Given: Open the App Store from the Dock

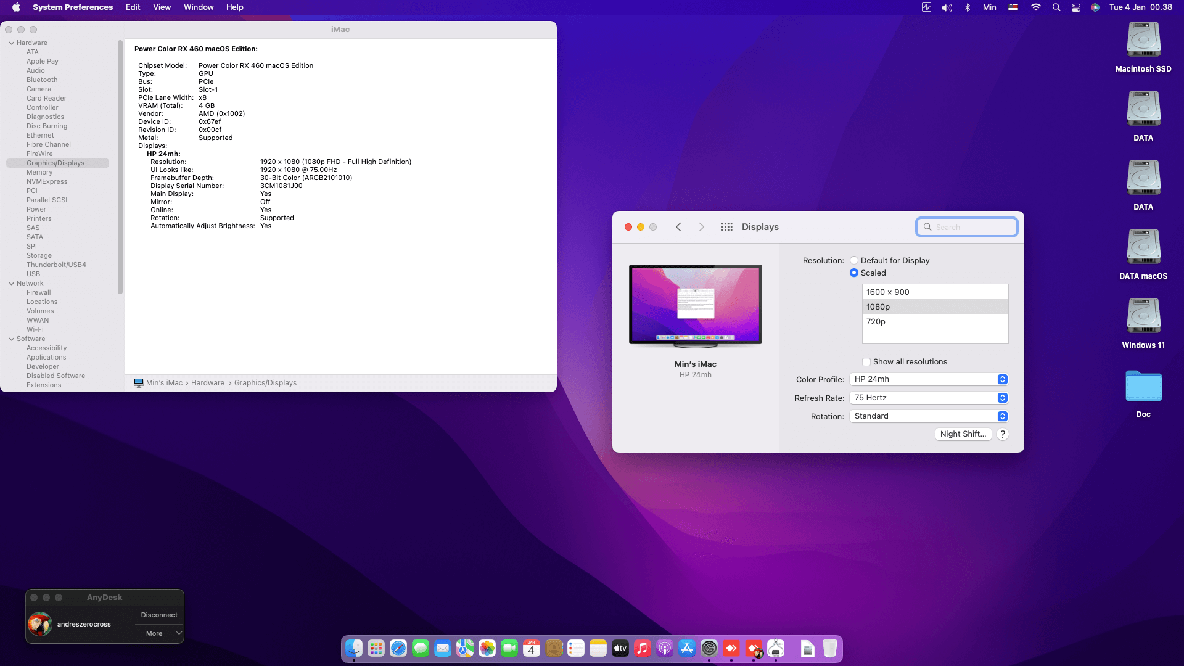Looking at the screenshot, I should (x=687, y=648).
